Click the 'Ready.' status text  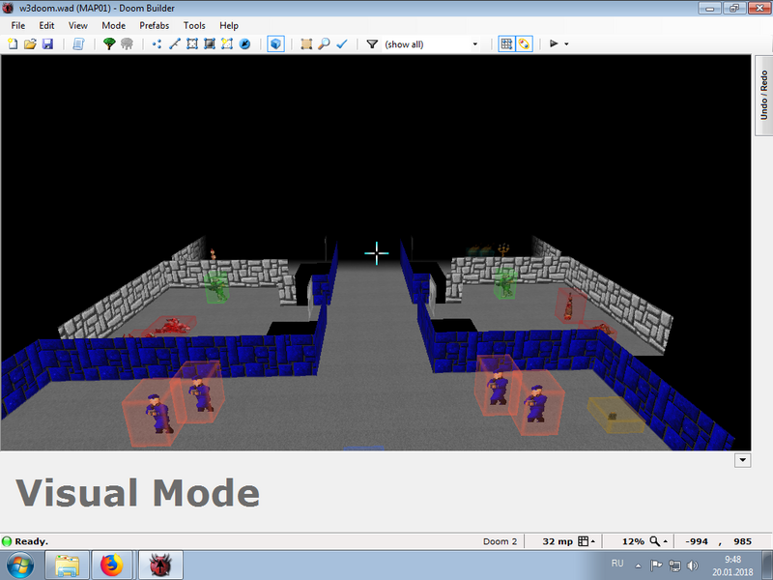pyautogui.click(x=32, y=541)
